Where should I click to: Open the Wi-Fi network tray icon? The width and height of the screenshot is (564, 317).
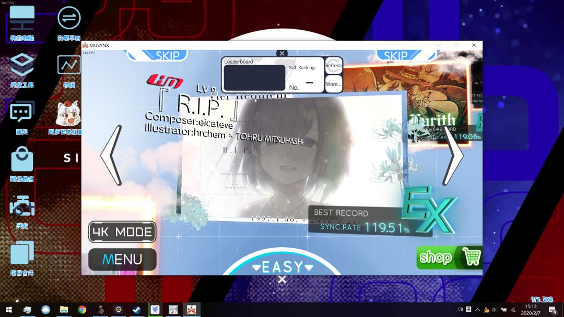(x=513, y=310)
